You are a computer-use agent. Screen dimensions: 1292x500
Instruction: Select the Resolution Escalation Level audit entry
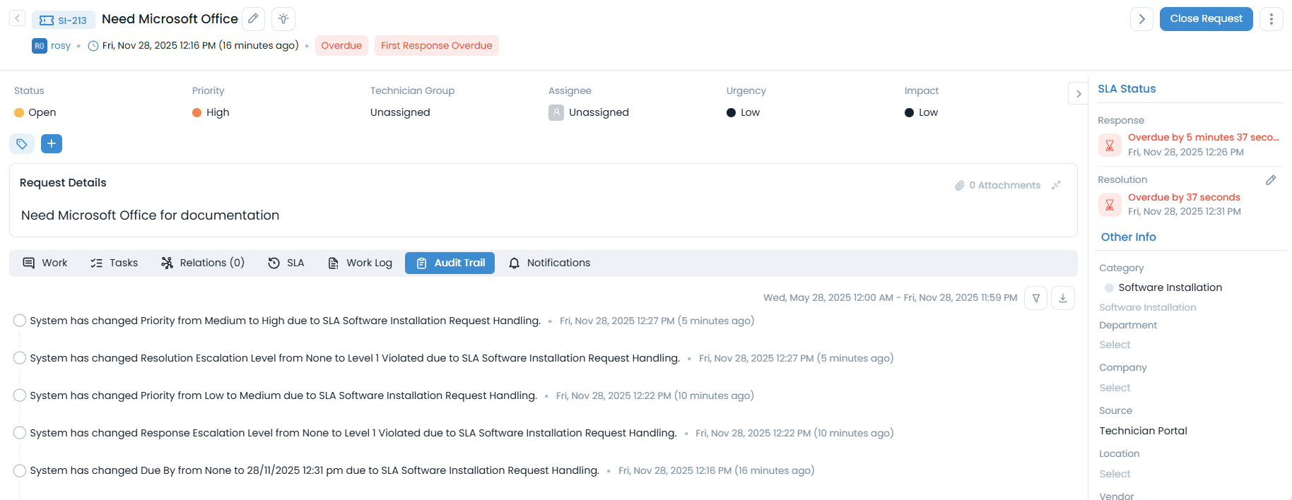(20, 358)
